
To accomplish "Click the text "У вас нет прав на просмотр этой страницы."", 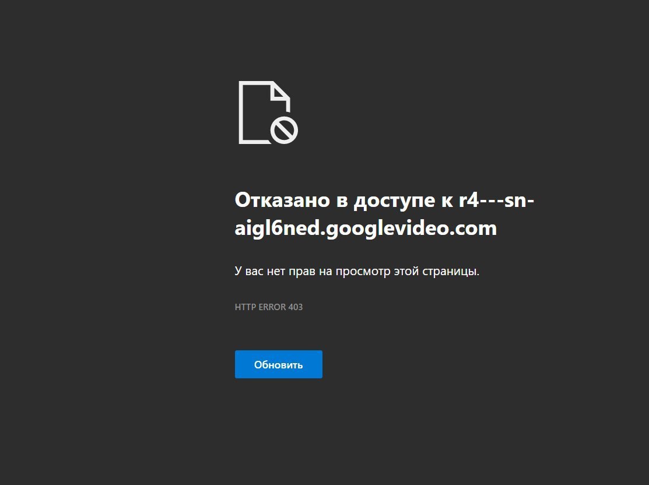I will 357,272.
